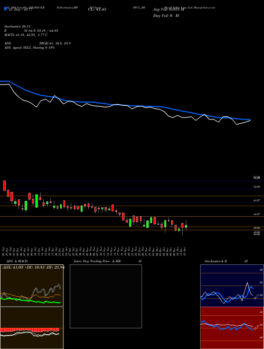
Task: Select the CL: 41.45 closing price text
Action: (97, 10)
